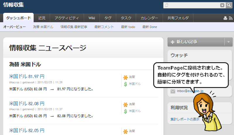Click 米国ドル tag label beside 81.97 article
This screenshot has height=135, width=234.
[x=135, y=84]
